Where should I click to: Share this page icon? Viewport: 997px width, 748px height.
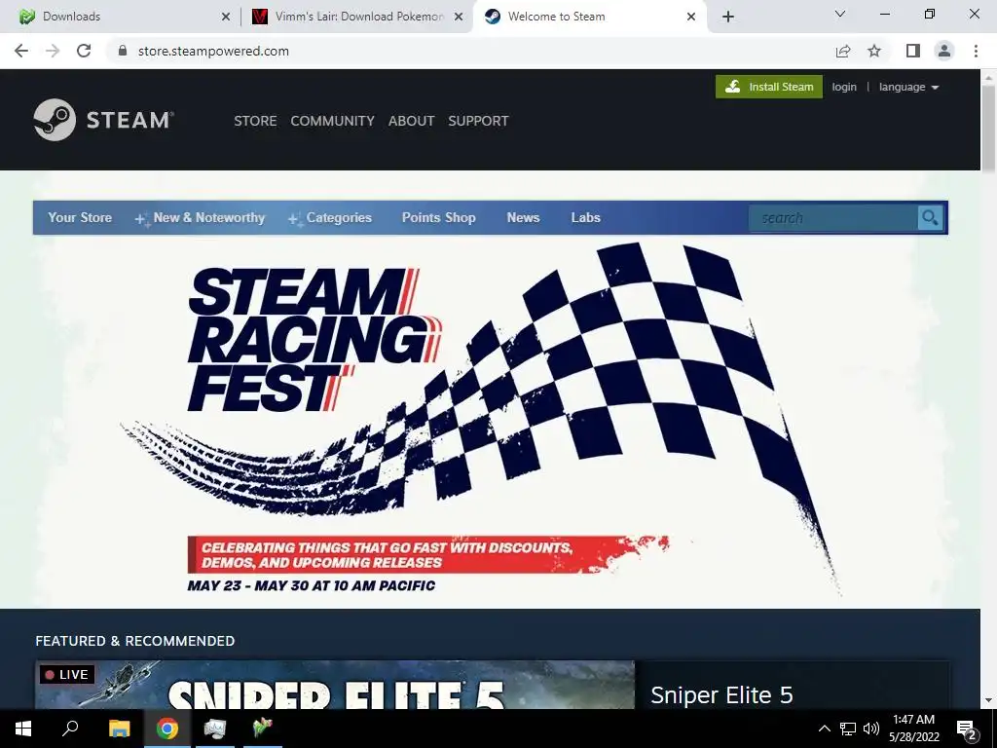pyautogui.click(x=843, y=51)
